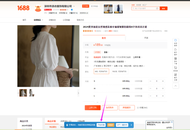This screenshot has width=190, height=130.
Task: Open the 买家评价 tab
Action: 66,121
